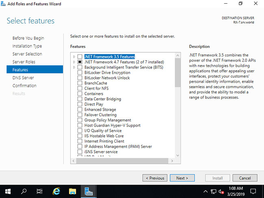Open File Explorer from taskbar

click(x=72, y=192)
